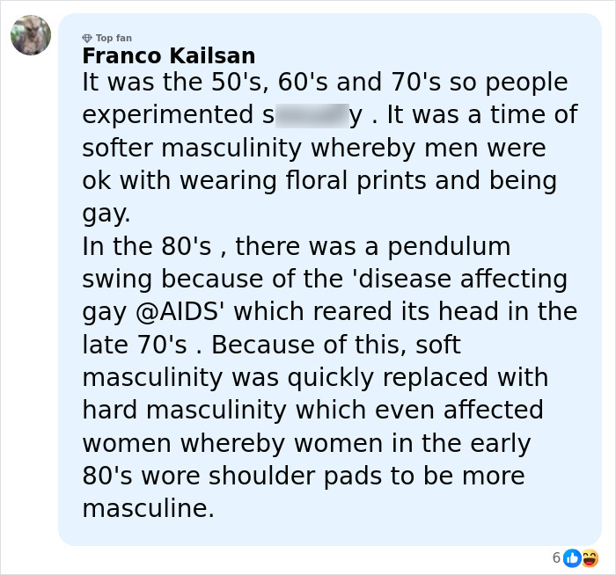
Task: Click the word "gay." ending first paragraph
Action: 106,214
